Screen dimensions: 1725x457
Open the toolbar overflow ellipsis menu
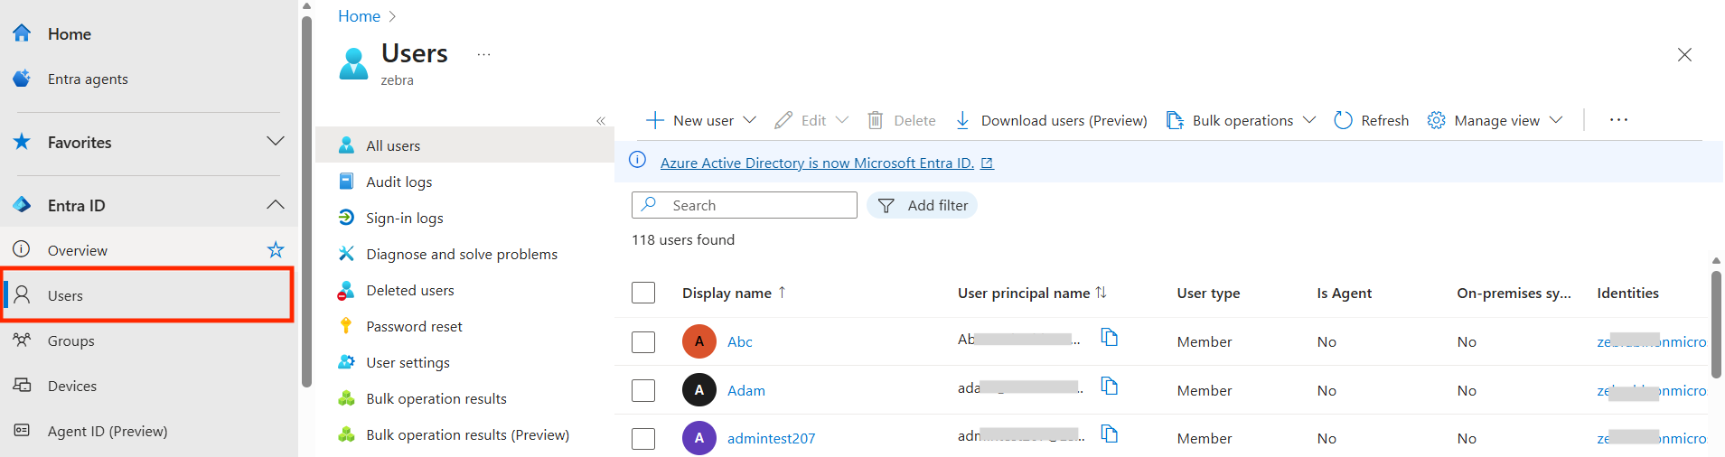point(1617,120)
